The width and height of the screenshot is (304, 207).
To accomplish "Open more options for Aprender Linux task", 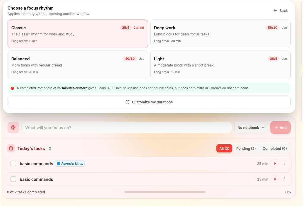I will pyautogui.click(x=284, y=163).
